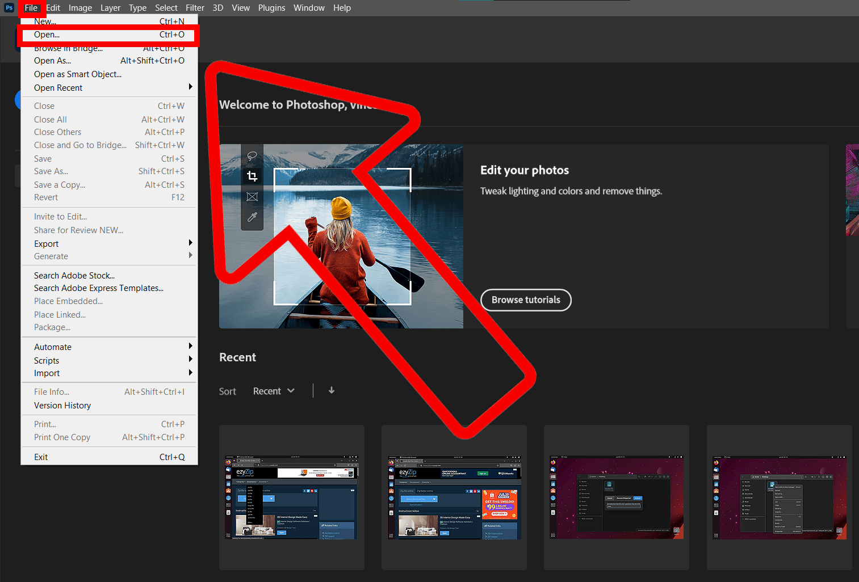
Task: Select the Crop tool icon
Action: 252,176
